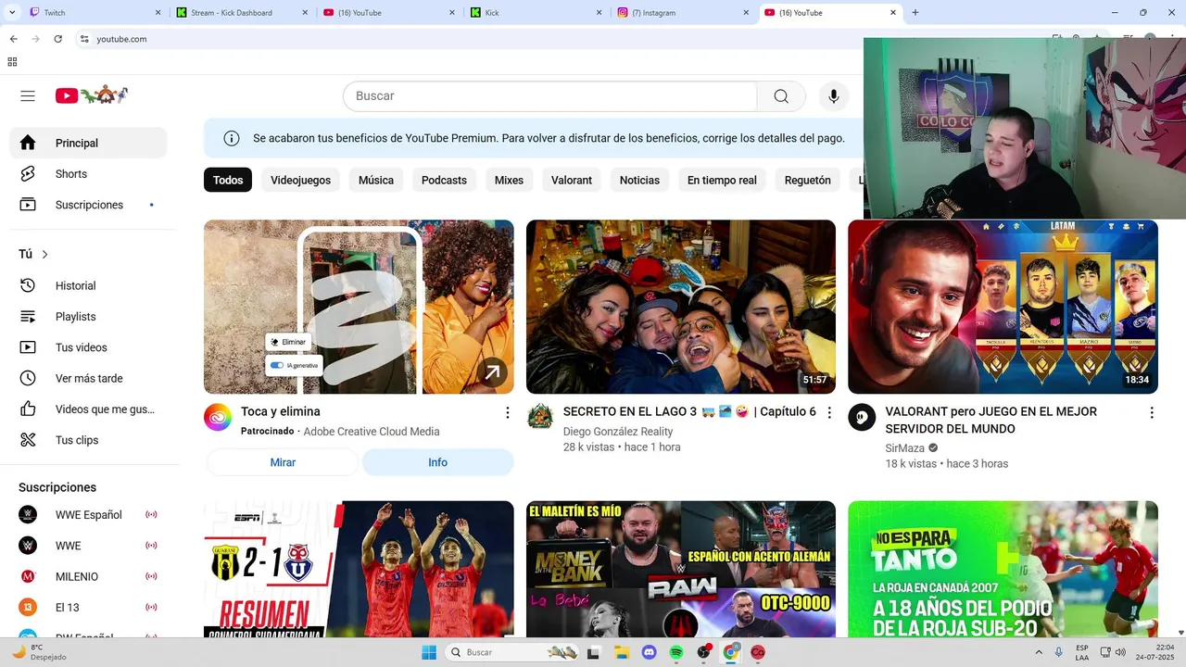Click the search magnifier button

pyautogui.click(x=781, y=96)
